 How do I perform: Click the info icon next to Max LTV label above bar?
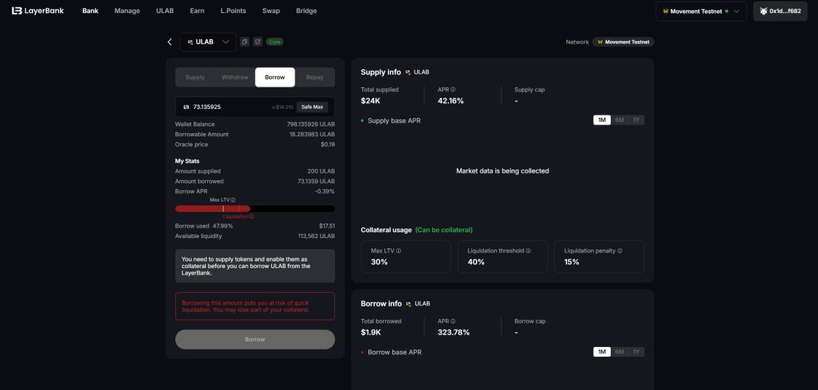click(x=233, y=200)
